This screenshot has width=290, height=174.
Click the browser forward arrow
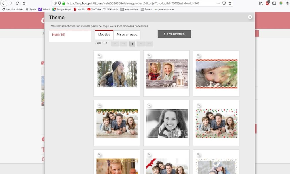11,3
